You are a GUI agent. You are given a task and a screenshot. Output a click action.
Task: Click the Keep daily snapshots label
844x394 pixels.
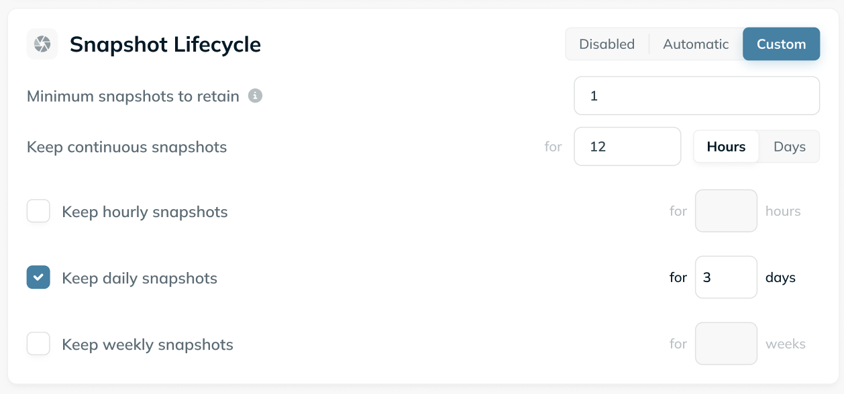click(x=140, y=277)
